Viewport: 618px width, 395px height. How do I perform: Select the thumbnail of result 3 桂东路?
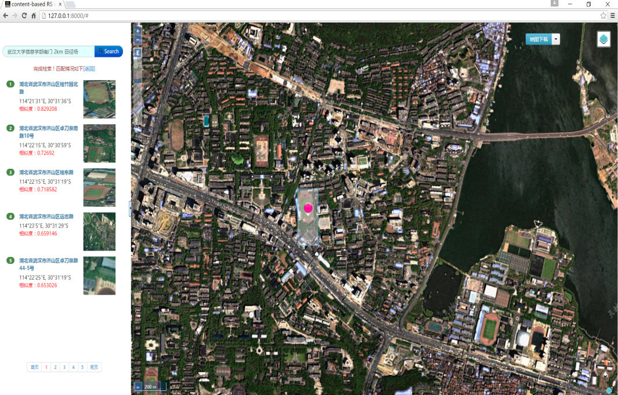click(99, 187)
